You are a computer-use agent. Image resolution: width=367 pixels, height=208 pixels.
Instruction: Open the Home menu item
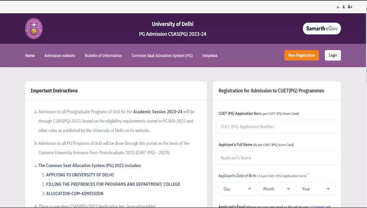30,56
